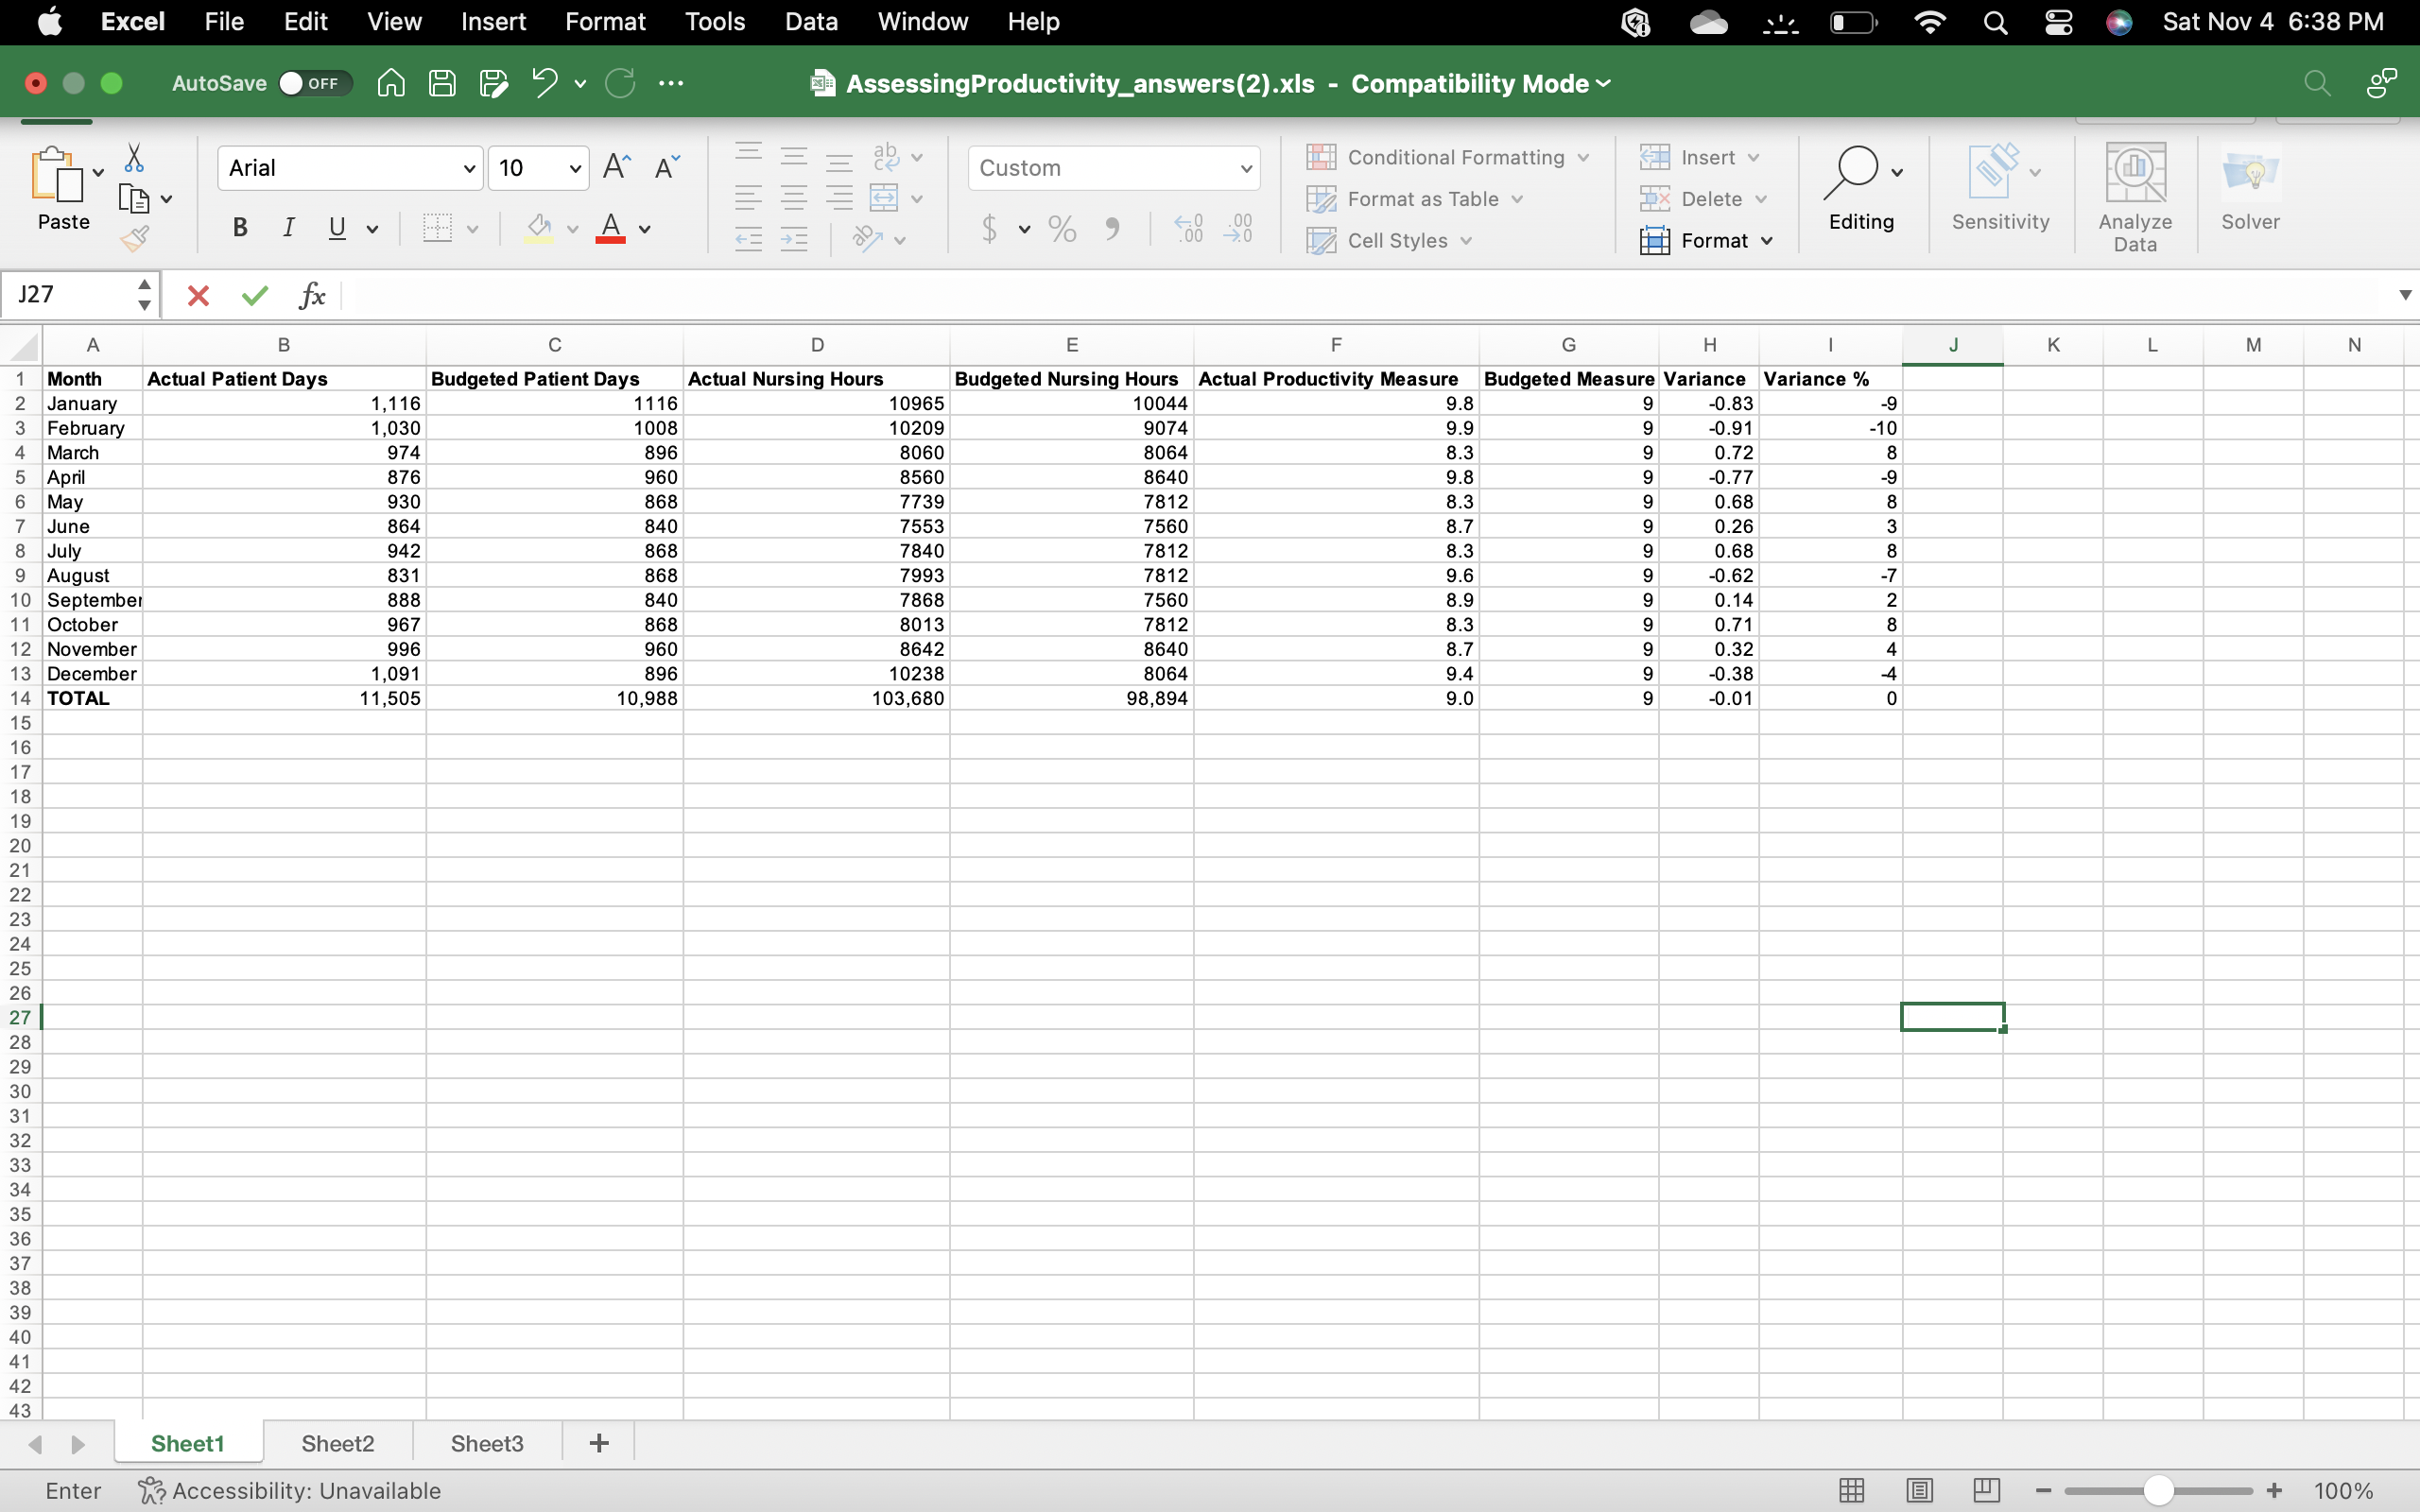Click the add new sheet button
The width and height of the screenshot is (2420, 1512).
[x=599, y=1443]
